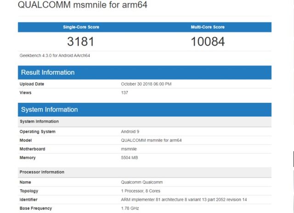Click the October 30 2018 upload date value
294x213 pixels.
pyautogui.click(x=146, y=84)
